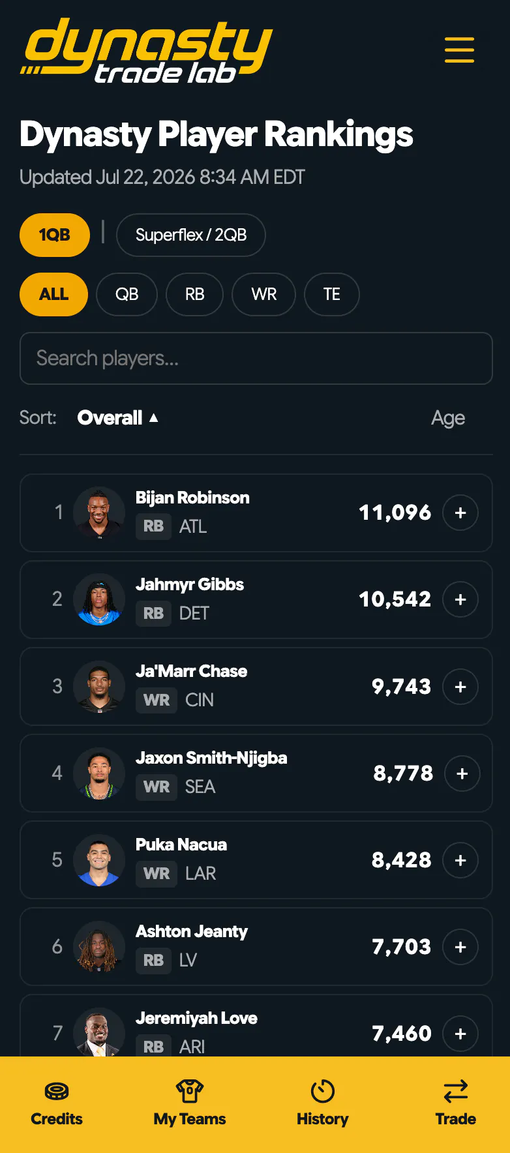Click the Dynasty Trade Lab logo
This screenshot has width=510, height=1153.
click(146, 51)
